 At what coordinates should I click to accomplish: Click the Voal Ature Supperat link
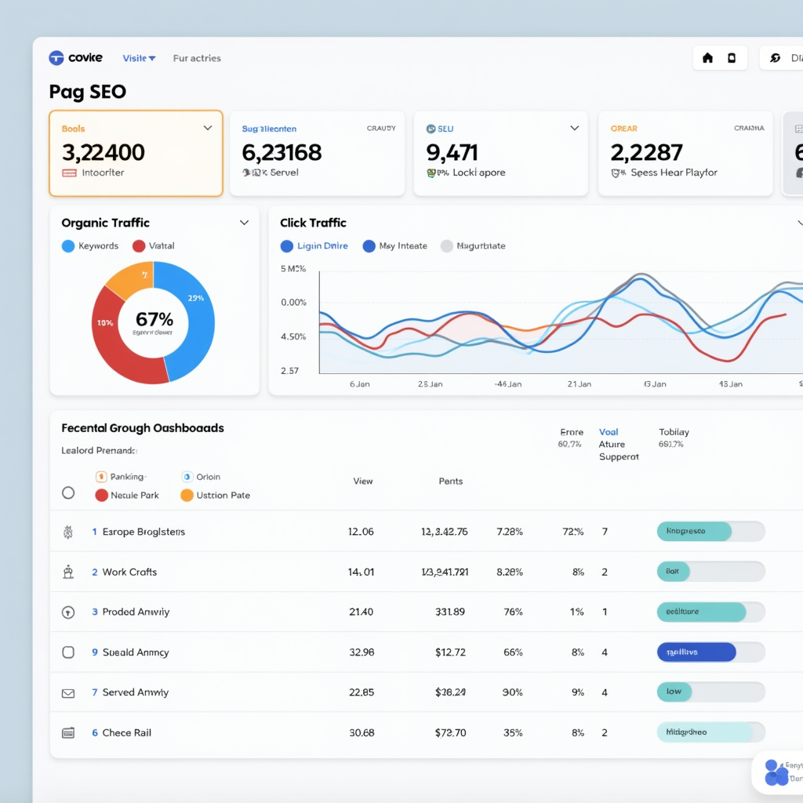[618, 444]
